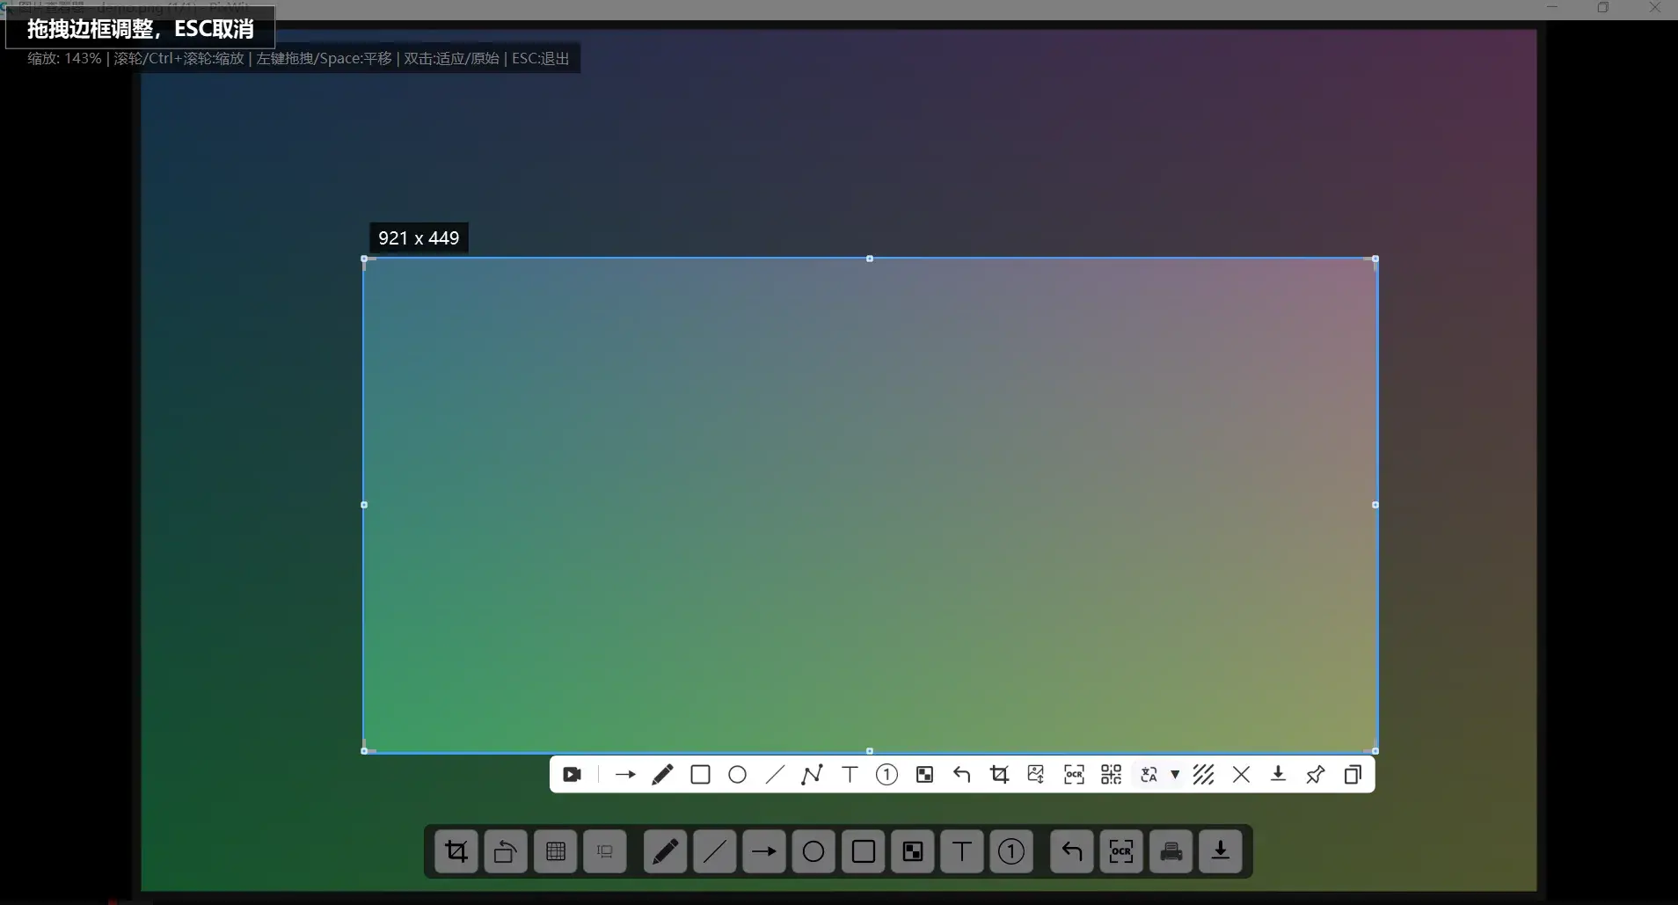Image resolution: width=1678 pixels, height=905 pixels.
Task: Copy the screenshot to the clipboard
Action: [1353, 775]
